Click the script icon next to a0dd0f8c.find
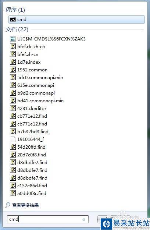This screenshot has height=230, width=150. pos(13,193)
